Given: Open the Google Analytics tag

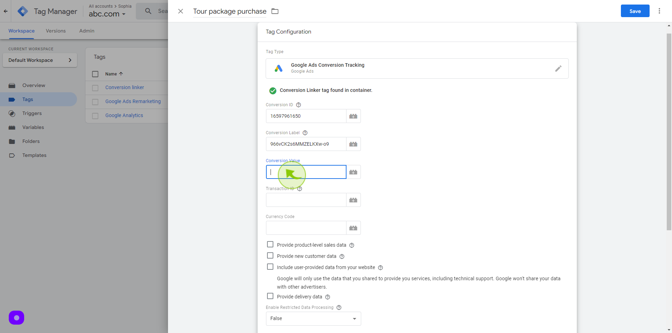Looking at the screenshot, I should coord(124,115).
